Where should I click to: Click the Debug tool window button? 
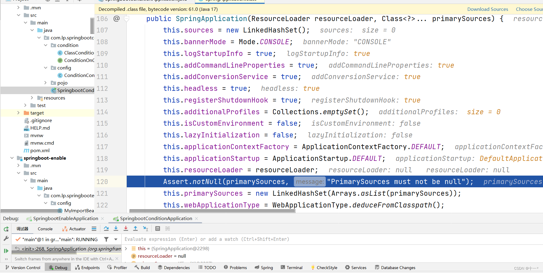(x=58, y=268)
